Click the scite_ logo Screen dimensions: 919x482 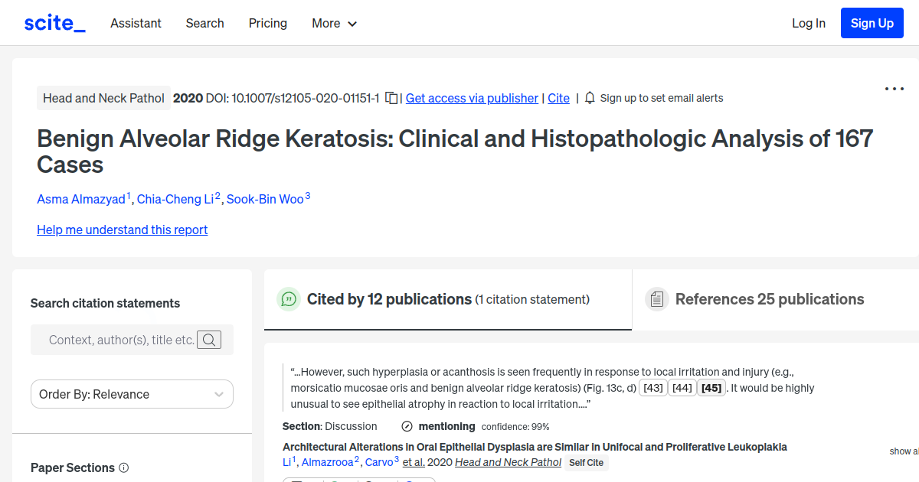pyautogui.click(x=54, y=22)
